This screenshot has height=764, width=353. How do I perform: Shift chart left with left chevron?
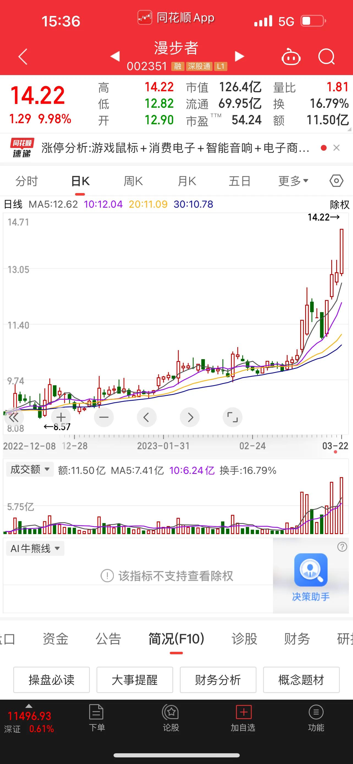[147, 417]
